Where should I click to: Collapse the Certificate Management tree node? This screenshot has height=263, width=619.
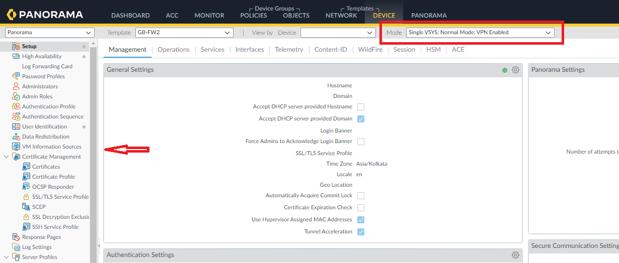[x=6, y=157]
